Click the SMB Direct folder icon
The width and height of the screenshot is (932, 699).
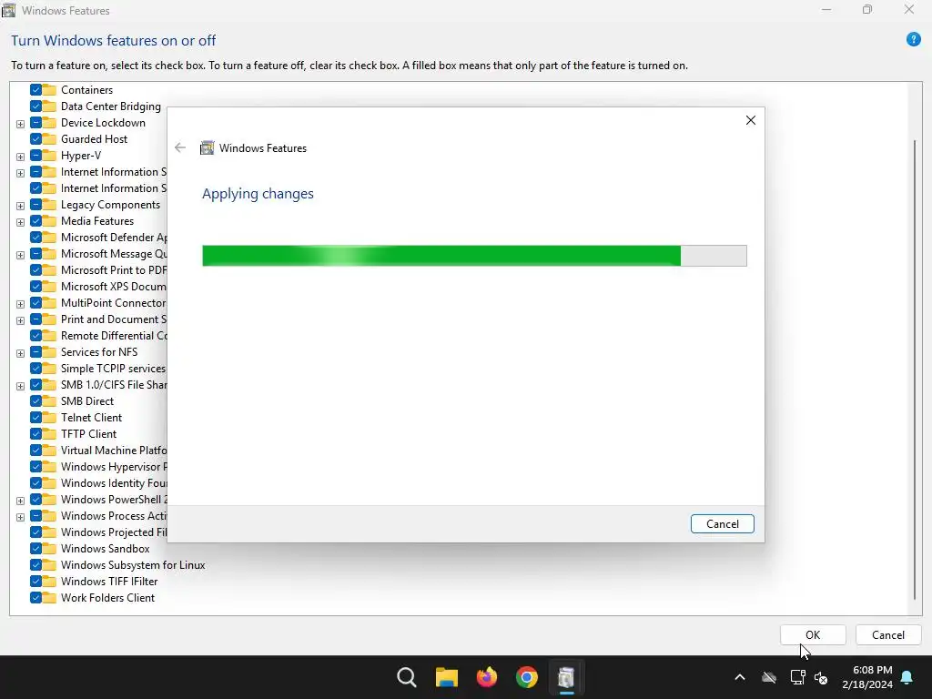click(49, 401)
